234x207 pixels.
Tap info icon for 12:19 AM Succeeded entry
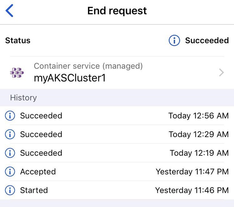pyautogui.click(x=10, y=153)
